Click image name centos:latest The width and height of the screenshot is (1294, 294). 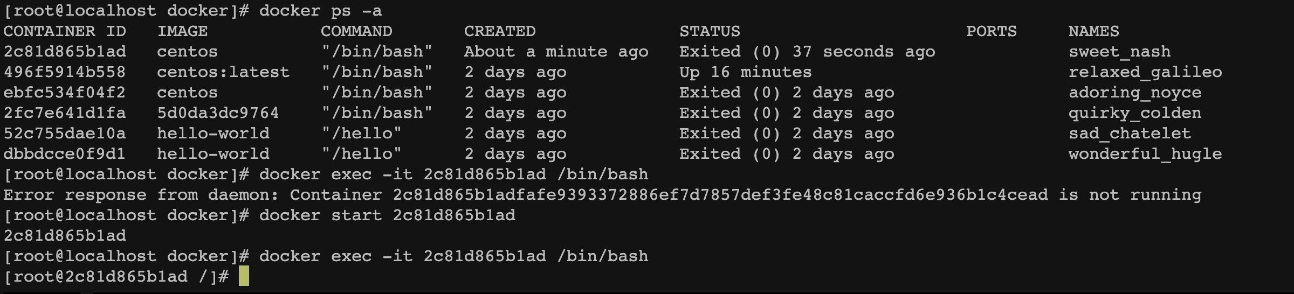(x=223, y=72)
